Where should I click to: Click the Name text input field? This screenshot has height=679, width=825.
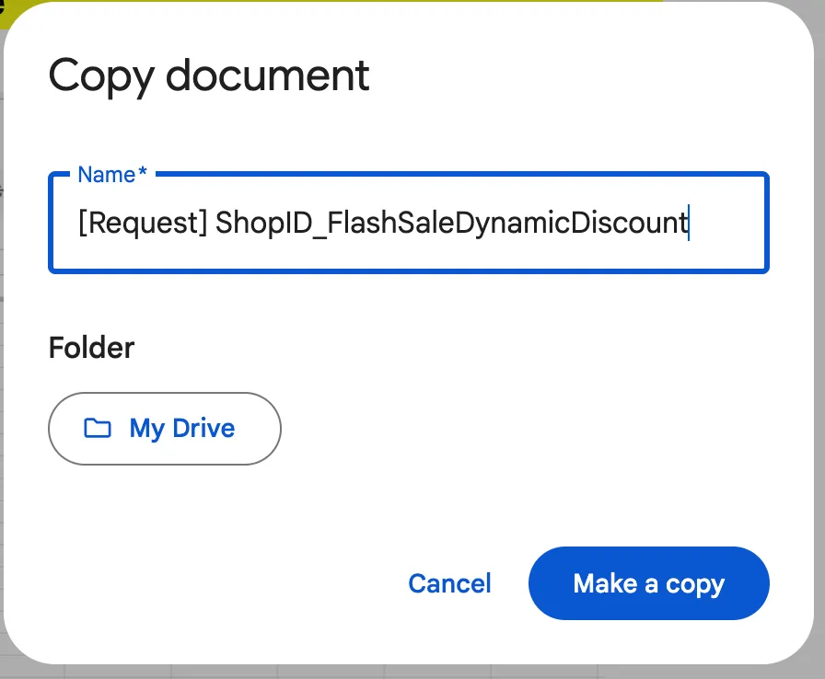(408, 223)
